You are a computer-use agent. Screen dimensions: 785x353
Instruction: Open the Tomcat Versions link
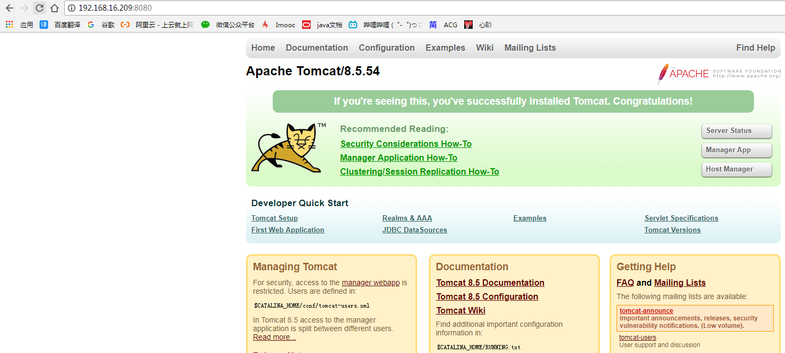click(x=672, y=230)
